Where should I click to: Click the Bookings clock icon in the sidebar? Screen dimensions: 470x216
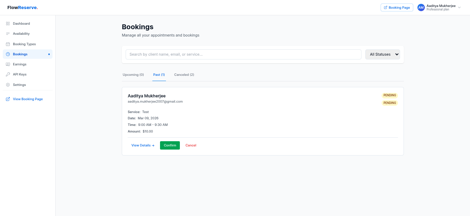8,54
